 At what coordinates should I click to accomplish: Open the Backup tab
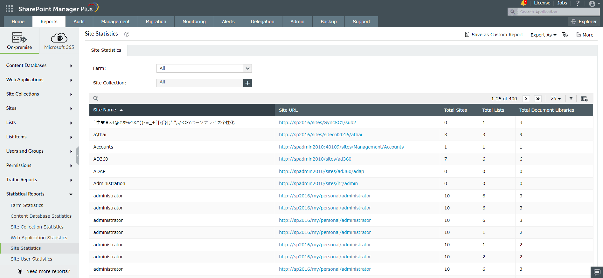329,22
